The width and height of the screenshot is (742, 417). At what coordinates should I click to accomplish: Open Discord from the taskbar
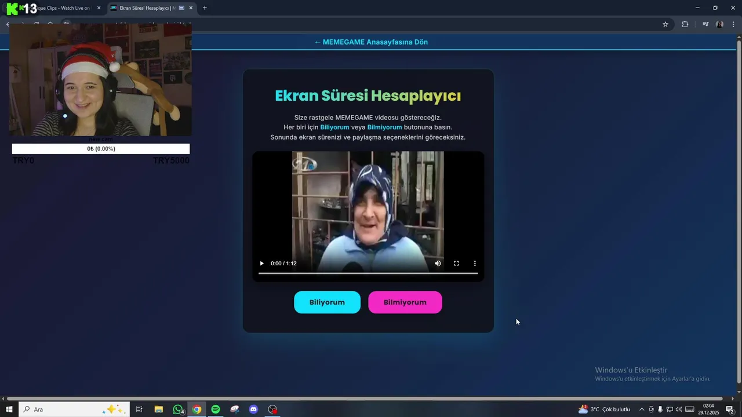(x=253, y=409)
